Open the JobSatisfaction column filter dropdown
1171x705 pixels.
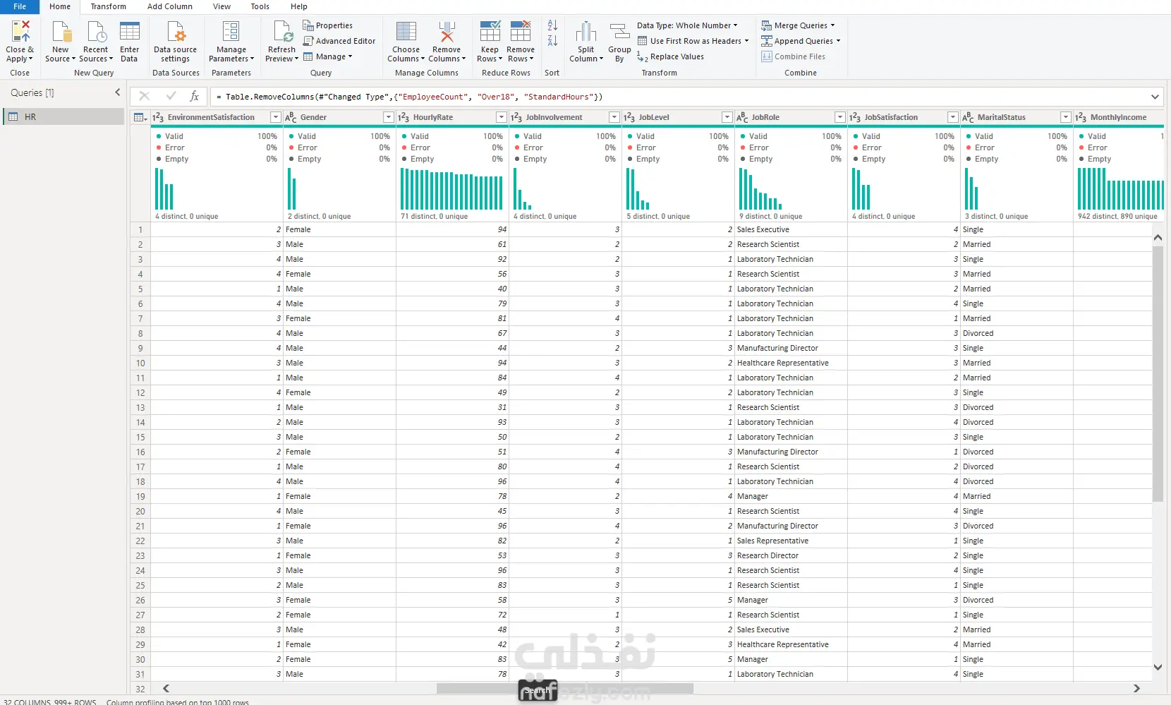coord(953,117)
